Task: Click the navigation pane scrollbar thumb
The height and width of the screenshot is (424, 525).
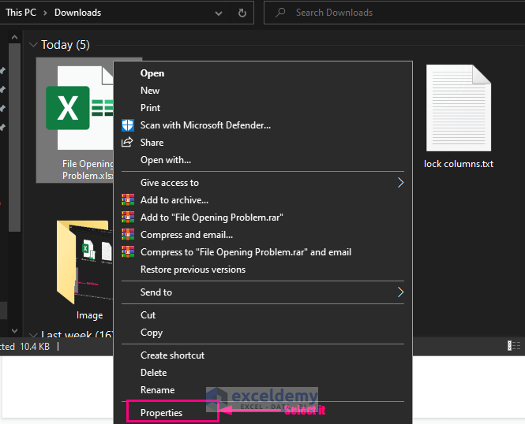Action: [x=14, y=137]
